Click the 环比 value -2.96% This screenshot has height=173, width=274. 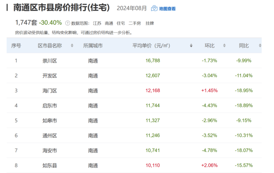[209, 121]
